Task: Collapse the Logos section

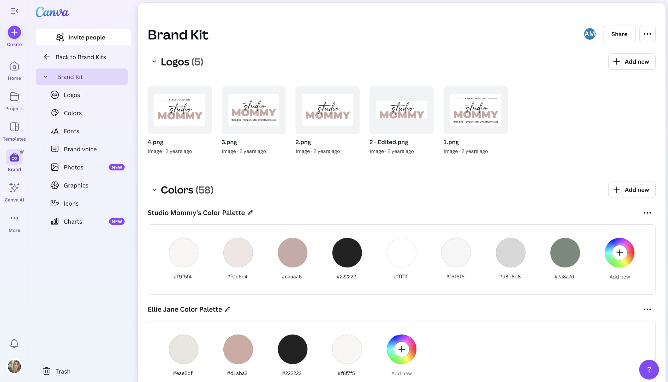Action: (x=154, y=62)
